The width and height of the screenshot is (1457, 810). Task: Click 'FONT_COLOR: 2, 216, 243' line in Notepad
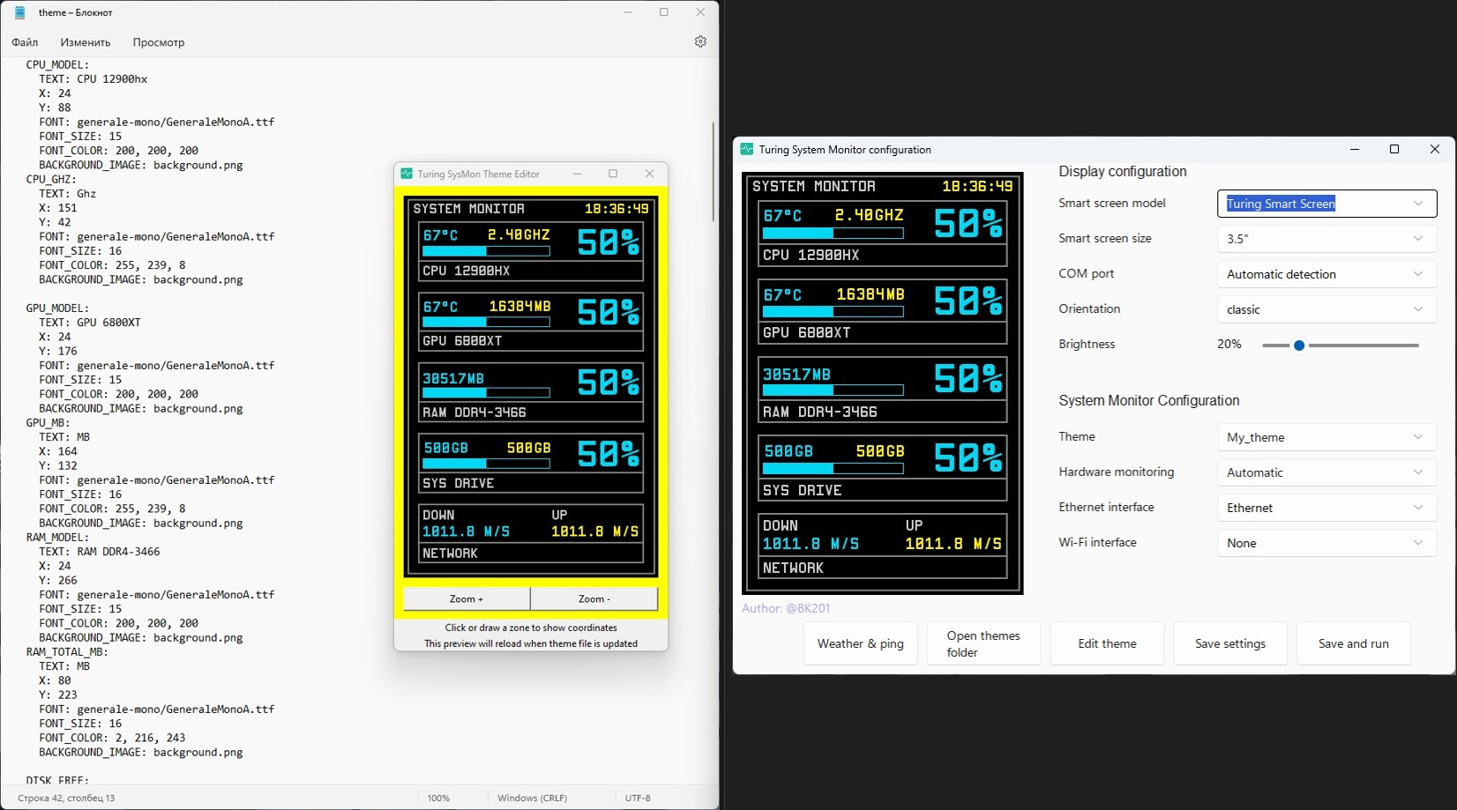[112, 738]
